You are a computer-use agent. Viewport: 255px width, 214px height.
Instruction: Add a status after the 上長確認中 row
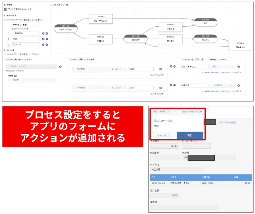click(43, 33)
